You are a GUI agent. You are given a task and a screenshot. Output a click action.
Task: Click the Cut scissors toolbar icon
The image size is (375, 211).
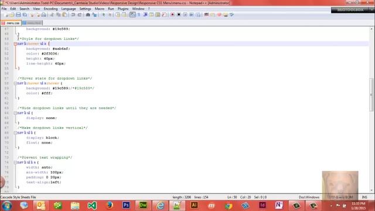(52, 15)
